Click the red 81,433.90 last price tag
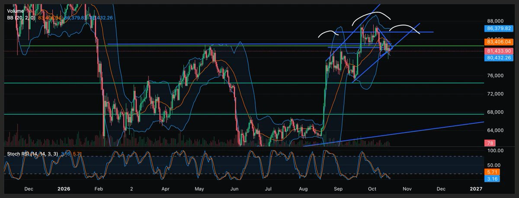 [x=499, y=51]
